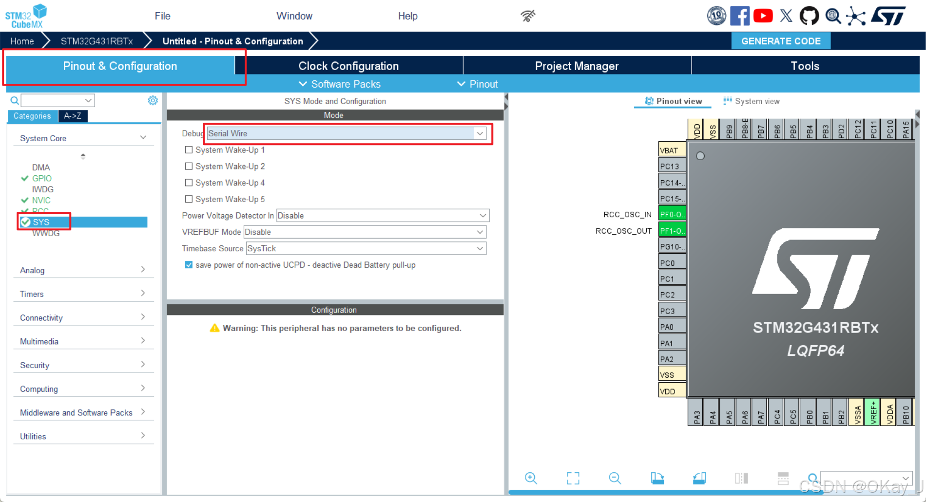Click the magnifier icon beside category search
This screenshot has height=502, width=926.
click(15, 100)
